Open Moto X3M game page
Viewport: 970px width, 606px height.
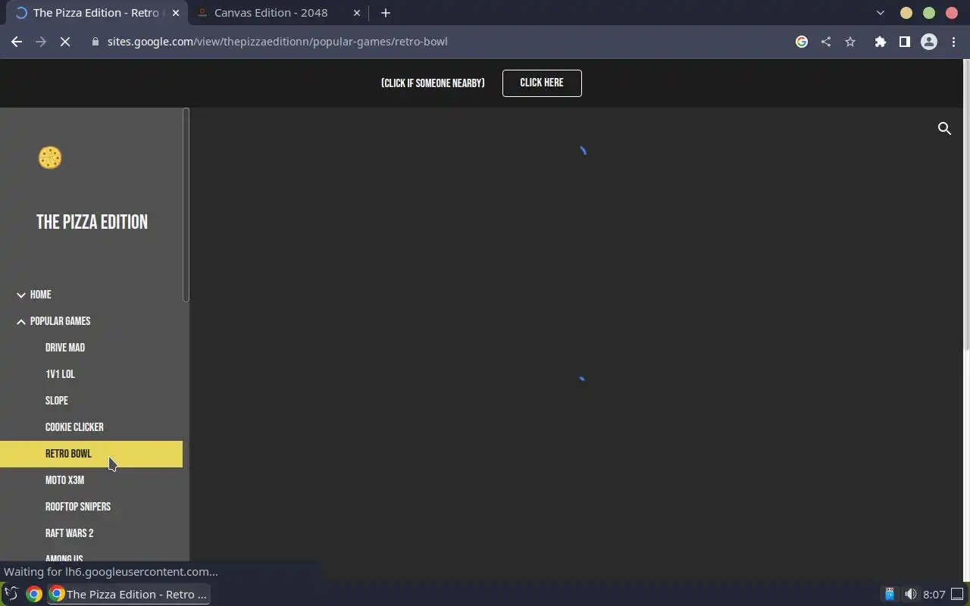(64, 480)
